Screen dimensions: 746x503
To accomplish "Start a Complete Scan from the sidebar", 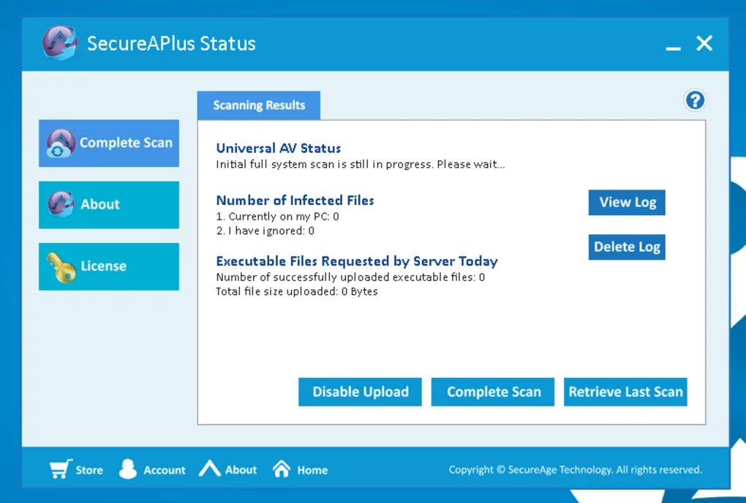I will coord(108,143).
